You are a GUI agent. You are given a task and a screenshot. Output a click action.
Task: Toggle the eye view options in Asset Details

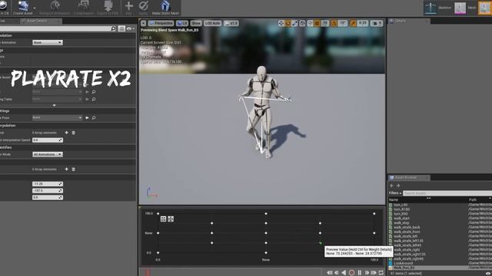tap(130, 28)
